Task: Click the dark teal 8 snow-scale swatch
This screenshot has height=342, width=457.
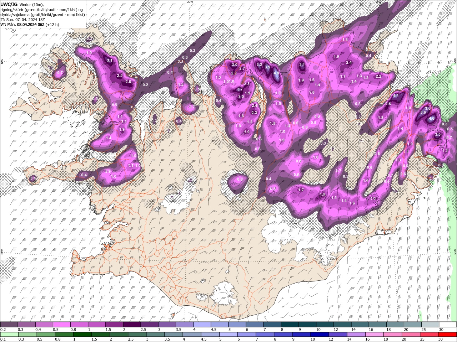Action: pyautogui.click(x=289, y=325)
